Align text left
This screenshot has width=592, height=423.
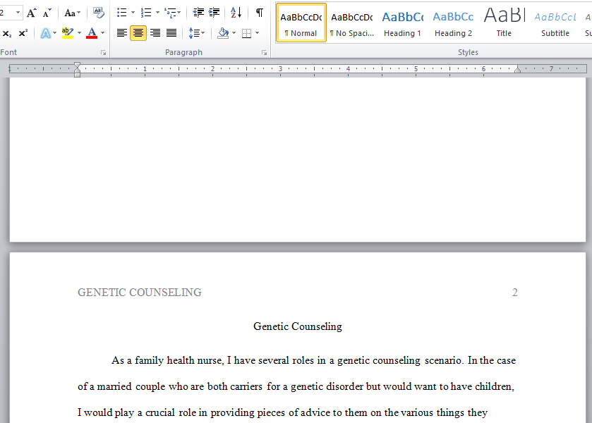(x=121, y=33)
